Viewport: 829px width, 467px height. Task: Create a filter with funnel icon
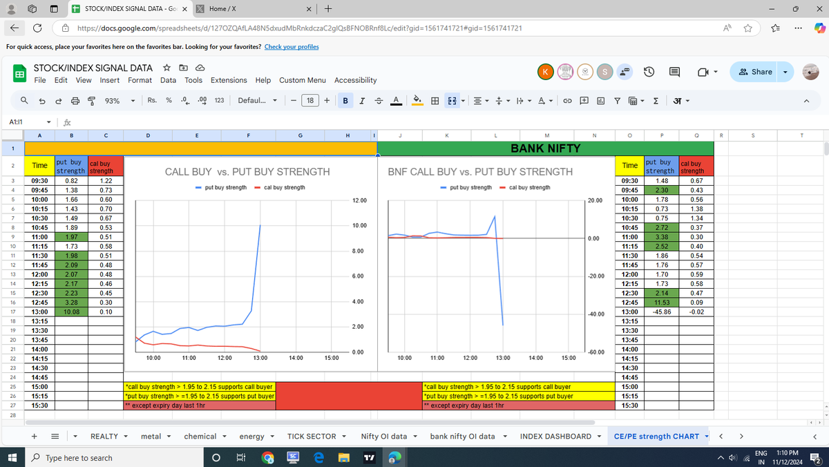click(x=617, y=101)
